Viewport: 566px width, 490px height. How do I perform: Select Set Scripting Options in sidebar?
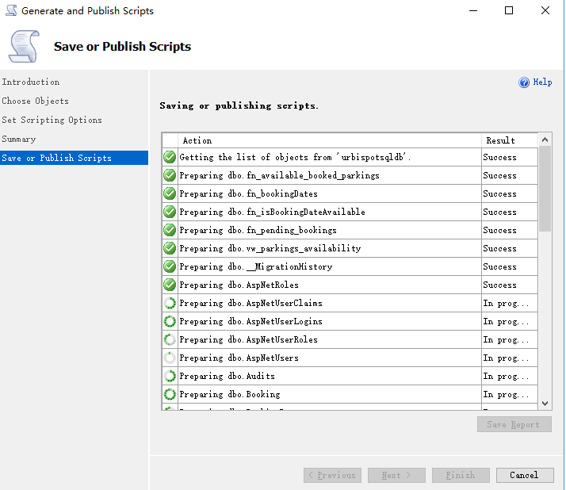pyautogui.click(x=52, y=120)
